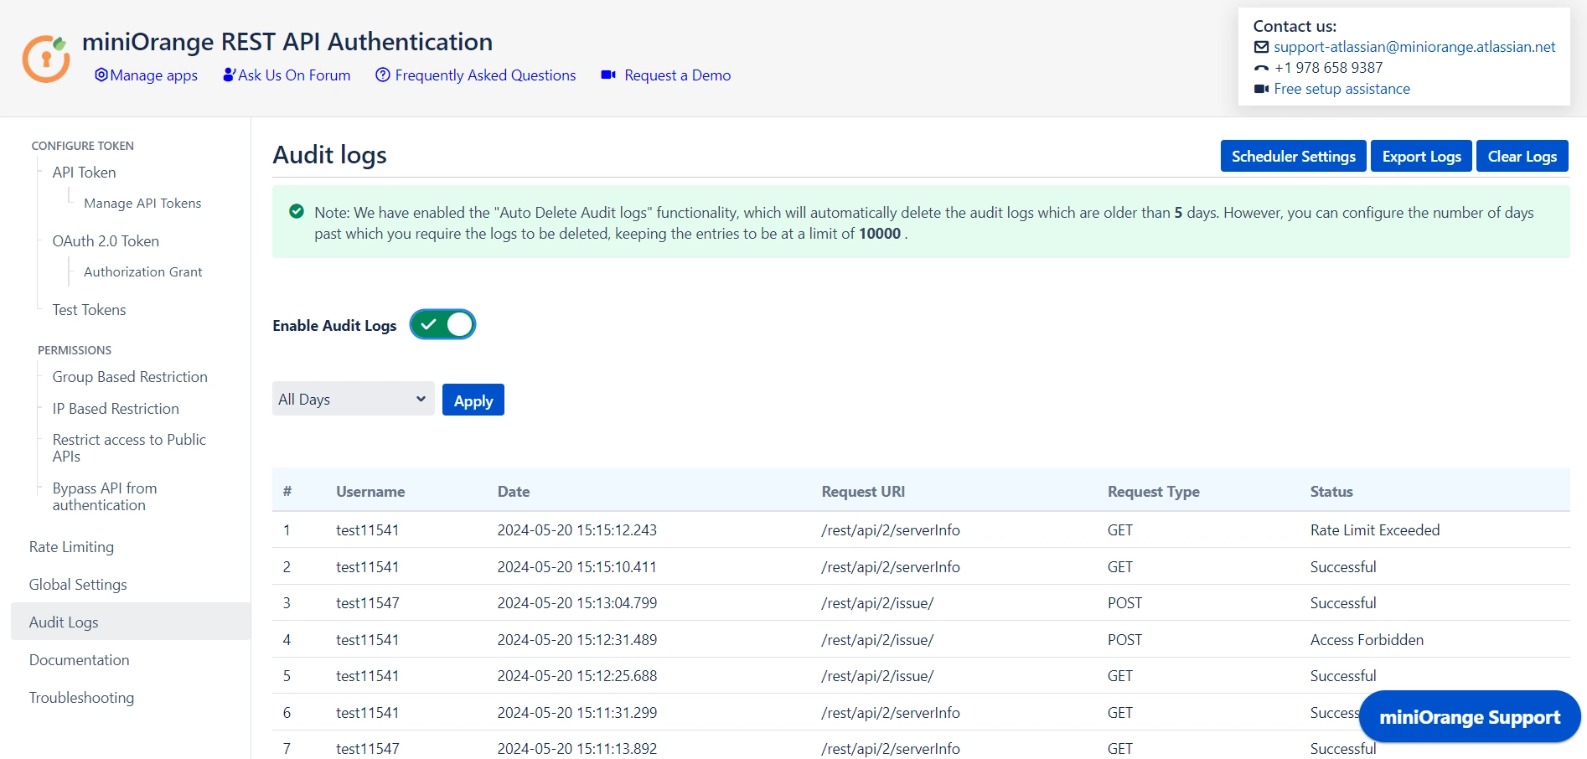This screenshot has height=759, width=1587.
Task: Open Rate Limiting in sidebar
Action: click(71, 547)
